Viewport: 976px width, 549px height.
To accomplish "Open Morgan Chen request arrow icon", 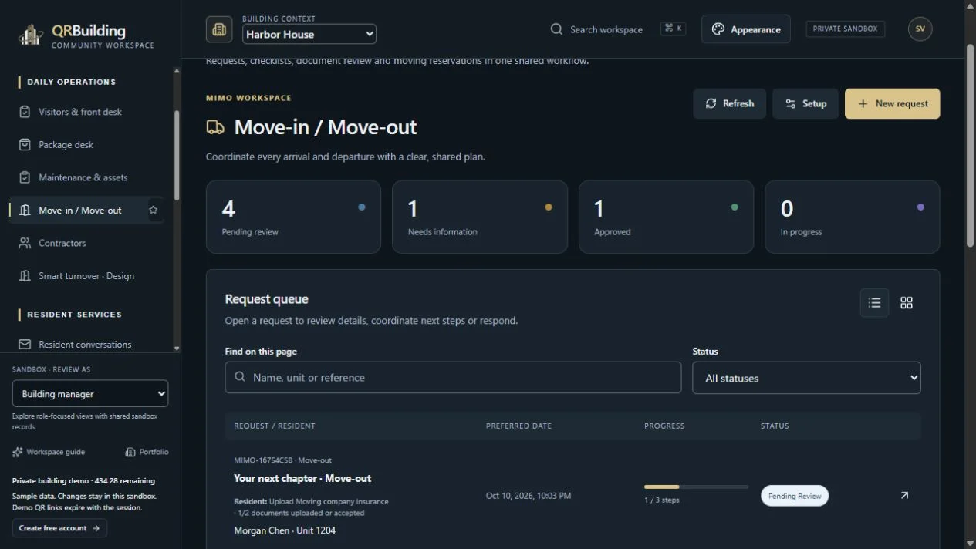I will (904, 495).
